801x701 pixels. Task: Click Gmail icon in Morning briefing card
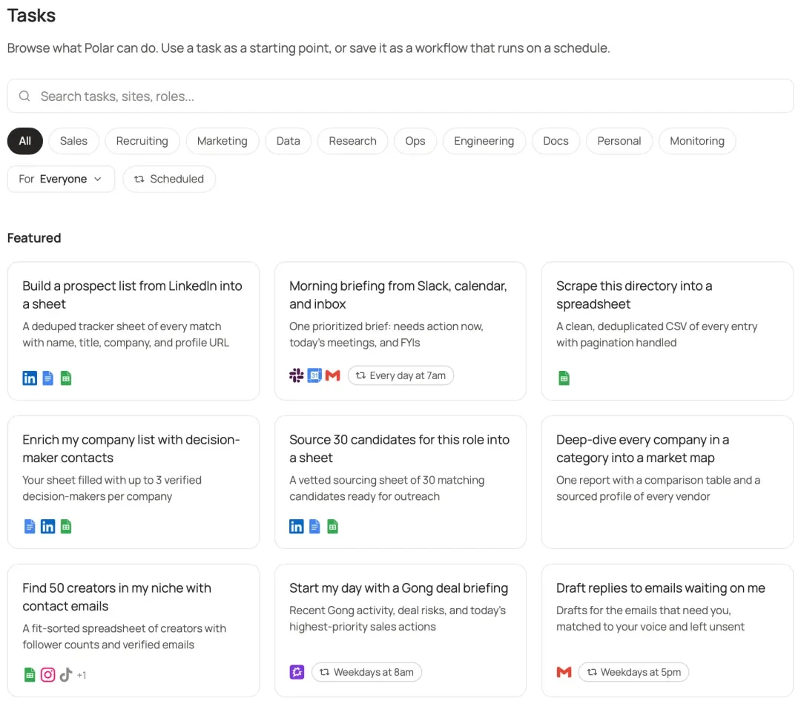[332, 375]
